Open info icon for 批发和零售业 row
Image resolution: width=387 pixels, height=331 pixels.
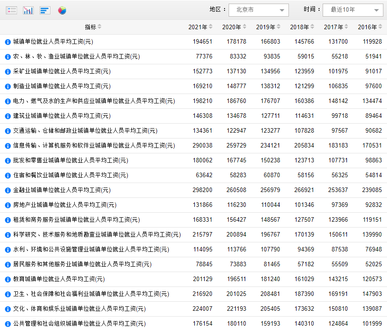point(8,161)
